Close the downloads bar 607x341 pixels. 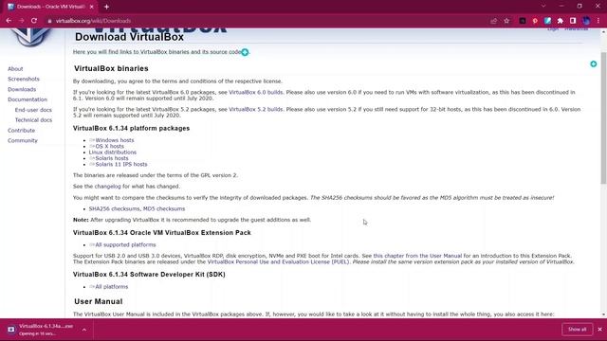[x=599, y=330]
